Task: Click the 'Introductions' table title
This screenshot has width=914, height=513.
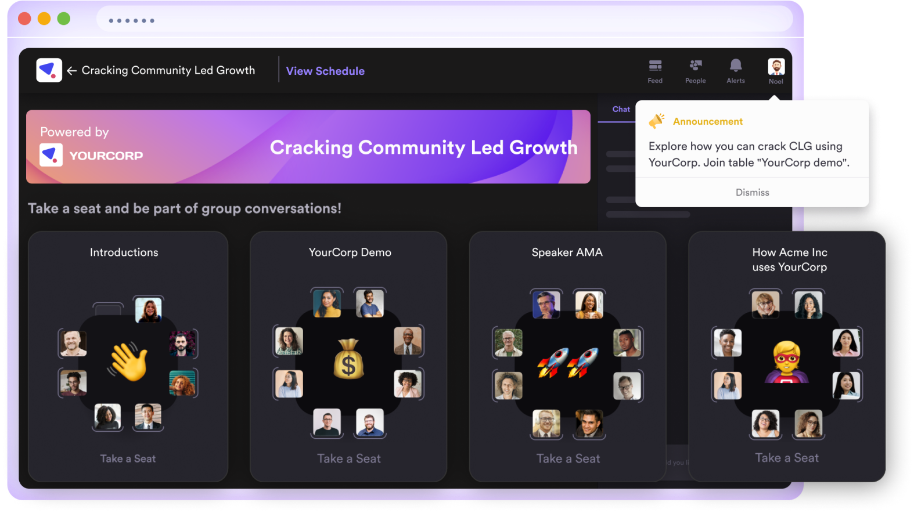Action: (x=124, y=252)
